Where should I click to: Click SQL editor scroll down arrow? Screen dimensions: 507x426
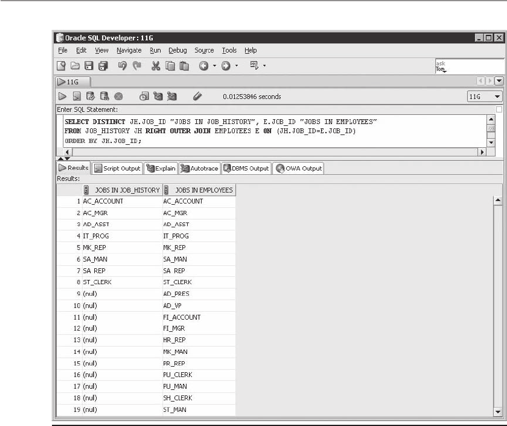pos(491,142)
